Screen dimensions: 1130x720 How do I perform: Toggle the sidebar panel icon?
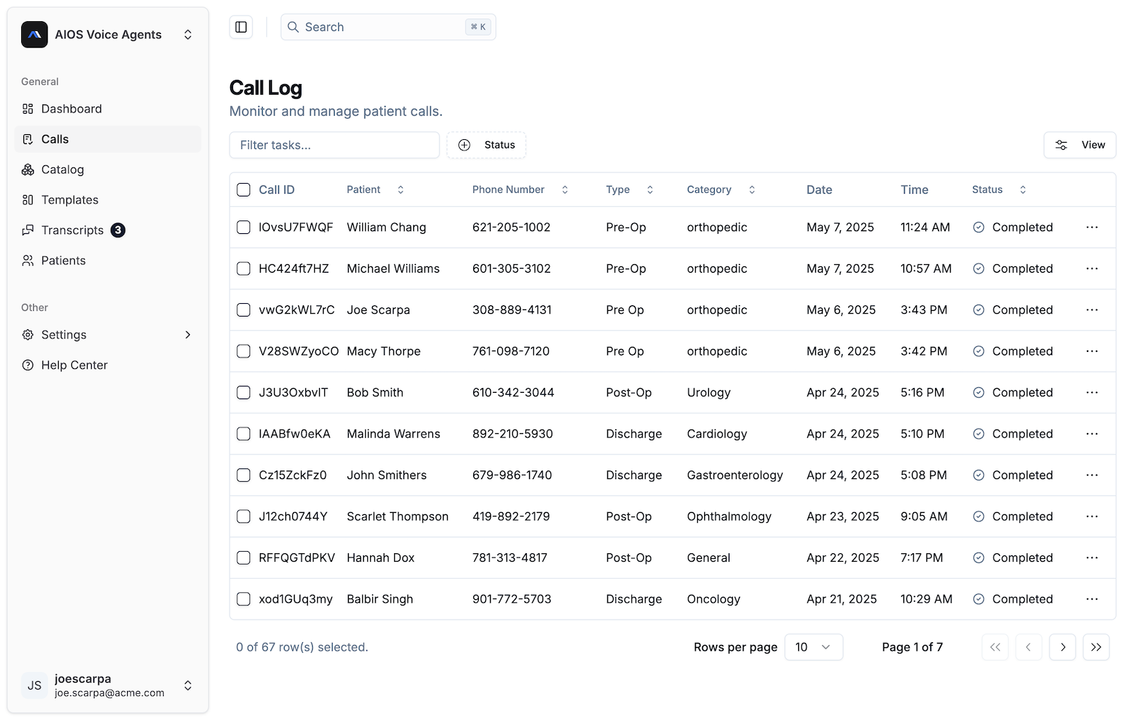(x=241, y=27)
